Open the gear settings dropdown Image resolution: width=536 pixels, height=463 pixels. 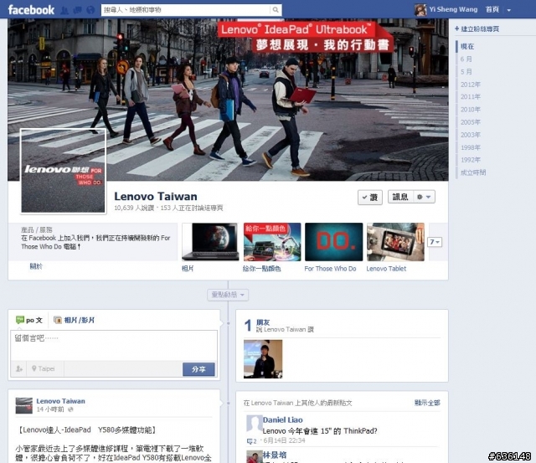424,197
